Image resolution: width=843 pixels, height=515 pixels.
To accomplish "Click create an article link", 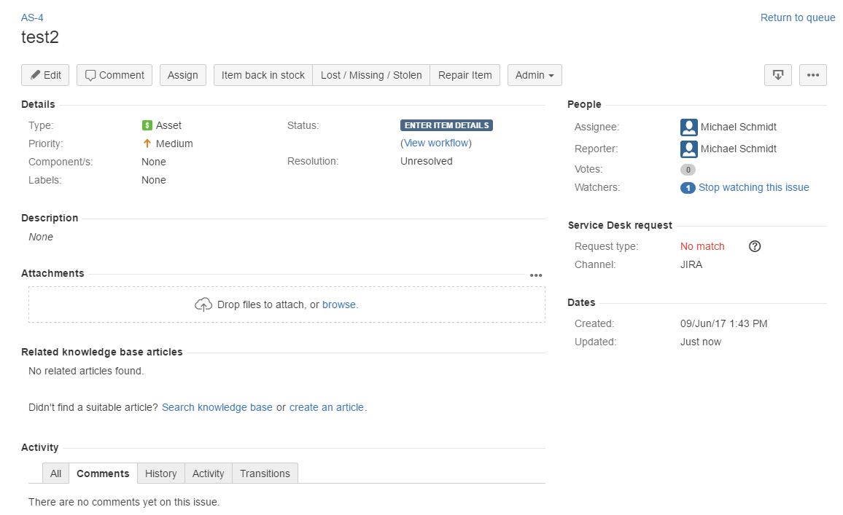I will (327, 407).
